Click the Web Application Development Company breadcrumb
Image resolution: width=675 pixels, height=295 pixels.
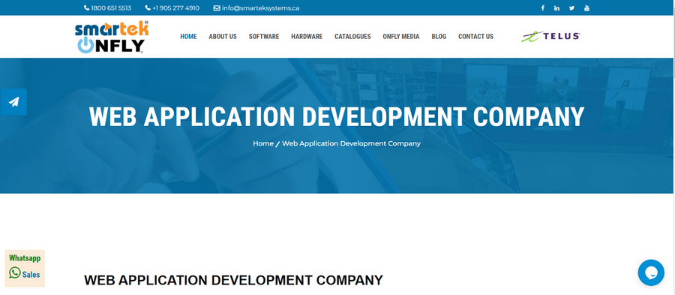click(351, 143)
